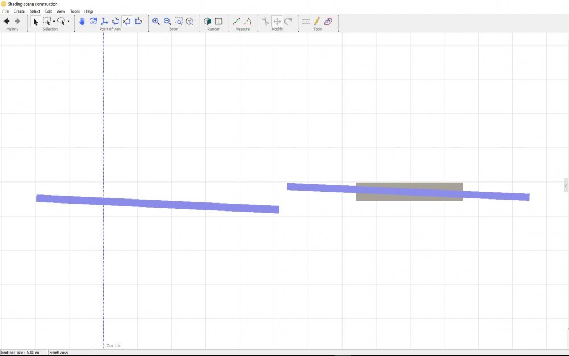569x356 pixels.
Task: Click the pencil tool icon
Action: (x=317, y=22)
